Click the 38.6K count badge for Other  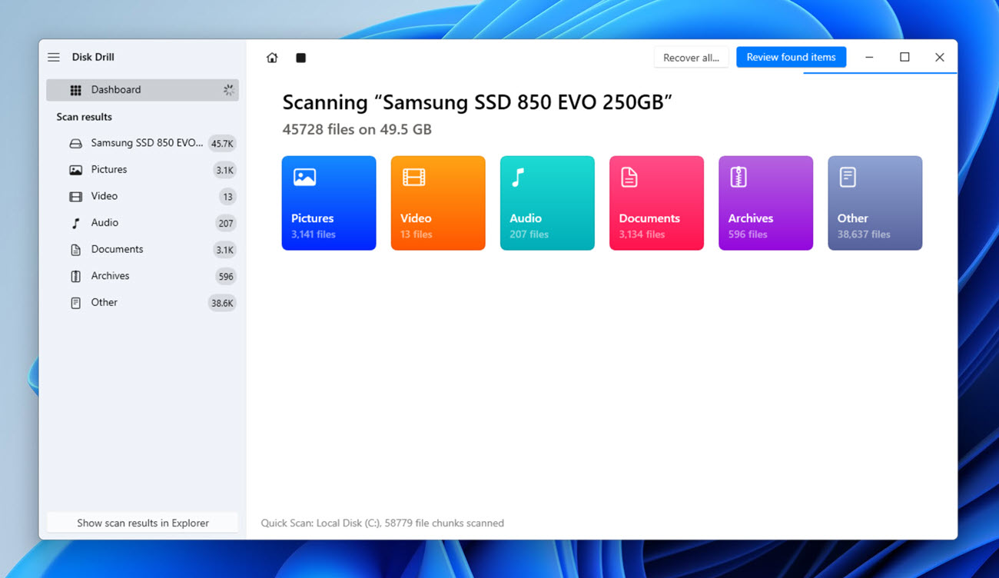(222, 303)
